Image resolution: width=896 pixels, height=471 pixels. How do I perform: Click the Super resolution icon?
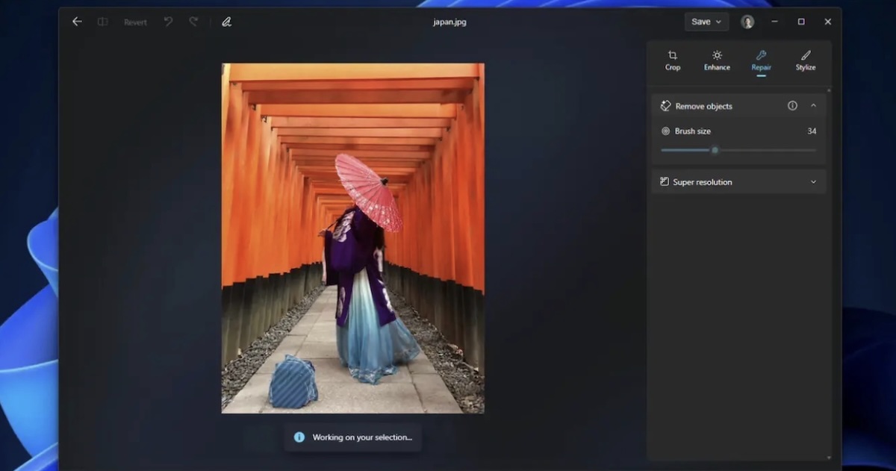(665, 182)
